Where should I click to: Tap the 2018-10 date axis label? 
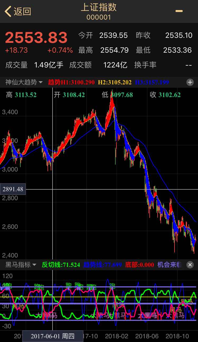[x=177, y=336]
